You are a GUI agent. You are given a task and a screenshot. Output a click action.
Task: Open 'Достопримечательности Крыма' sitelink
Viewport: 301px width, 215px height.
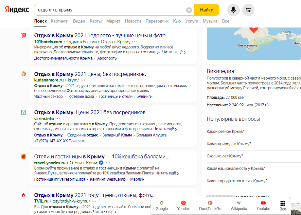click(63, 58)
